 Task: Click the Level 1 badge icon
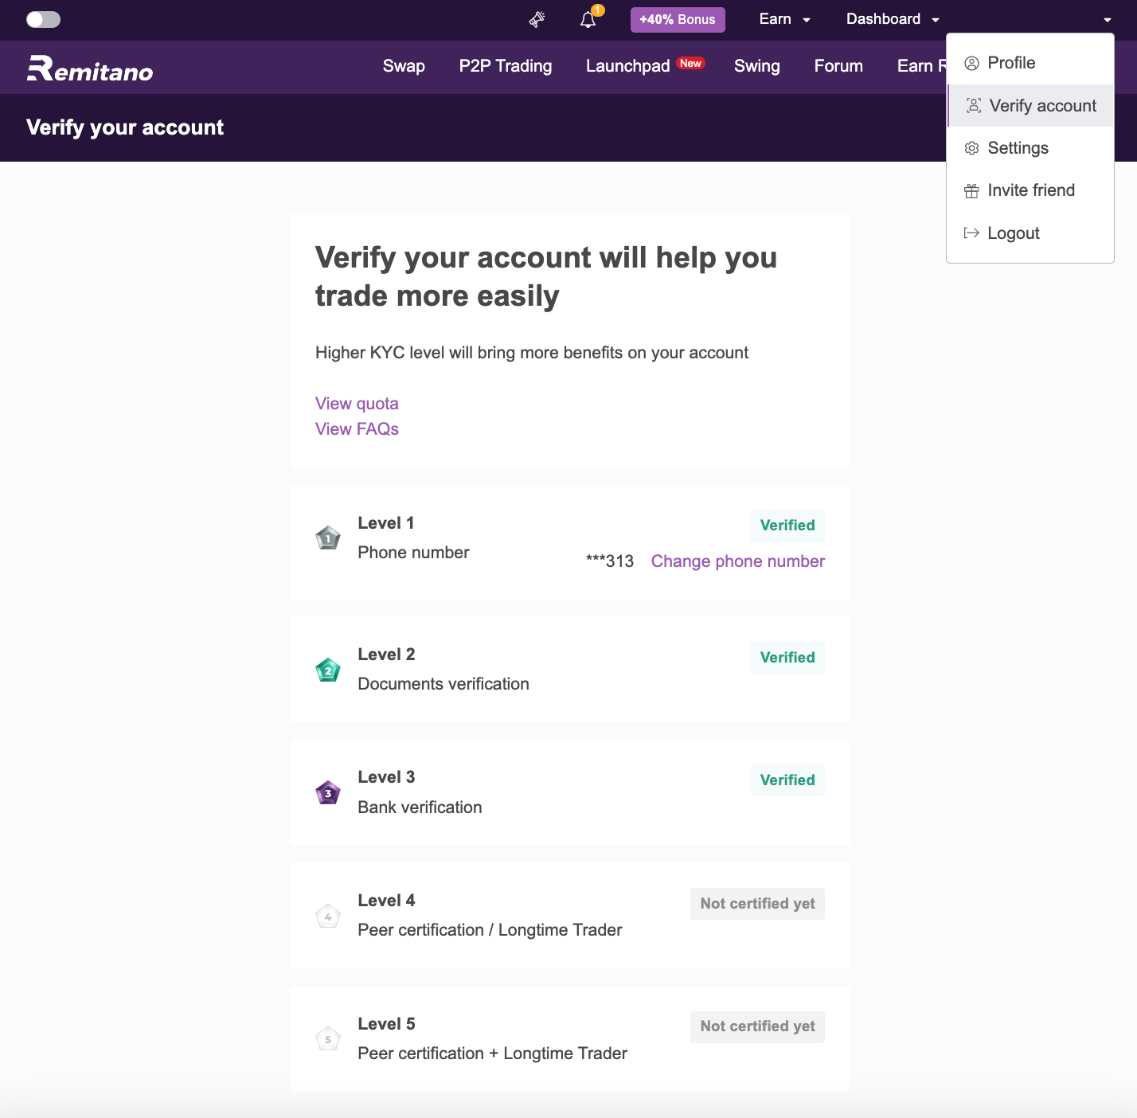[328, 538]
